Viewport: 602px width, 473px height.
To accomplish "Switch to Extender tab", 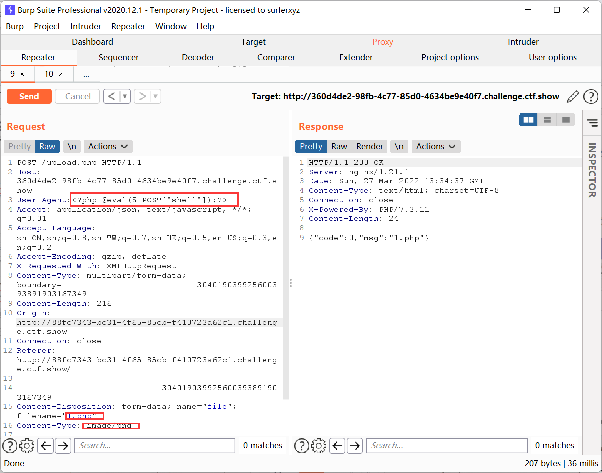I will [x=356, y=57].
